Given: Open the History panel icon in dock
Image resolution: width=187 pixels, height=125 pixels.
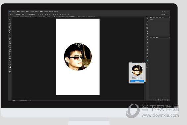Looking at the screenshot, I should click(x=147, y=19).
